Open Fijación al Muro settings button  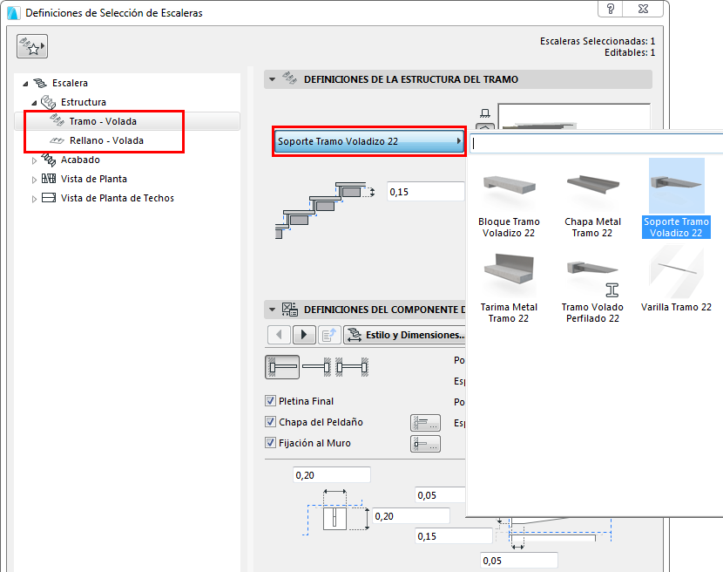[x=425, y=444]
